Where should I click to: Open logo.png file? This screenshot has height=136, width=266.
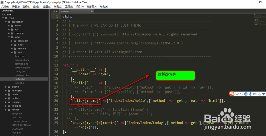[16, 133]
